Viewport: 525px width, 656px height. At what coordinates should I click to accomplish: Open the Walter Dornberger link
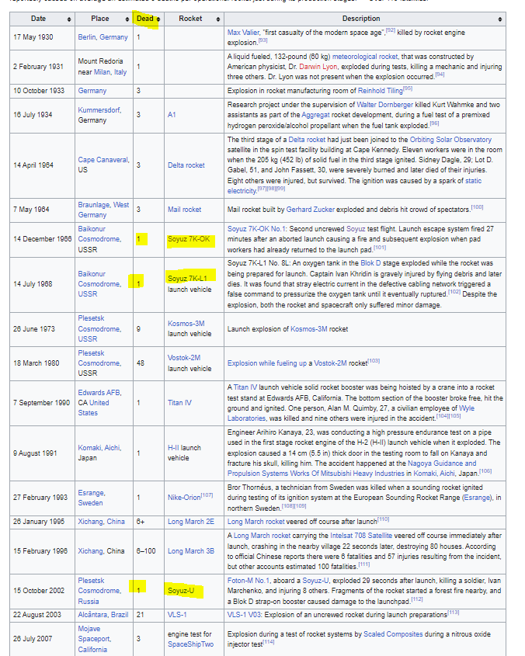tap(384, 105)
